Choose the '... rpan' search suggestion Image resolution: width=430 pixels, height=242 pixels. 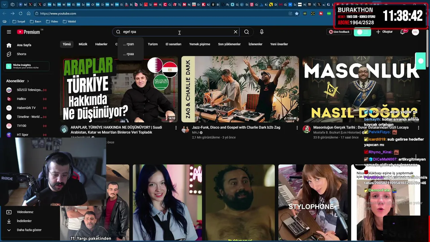[x=131, y=44]
